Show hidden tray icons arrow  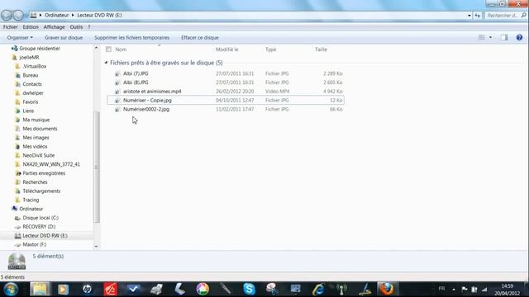coord(454,290)
